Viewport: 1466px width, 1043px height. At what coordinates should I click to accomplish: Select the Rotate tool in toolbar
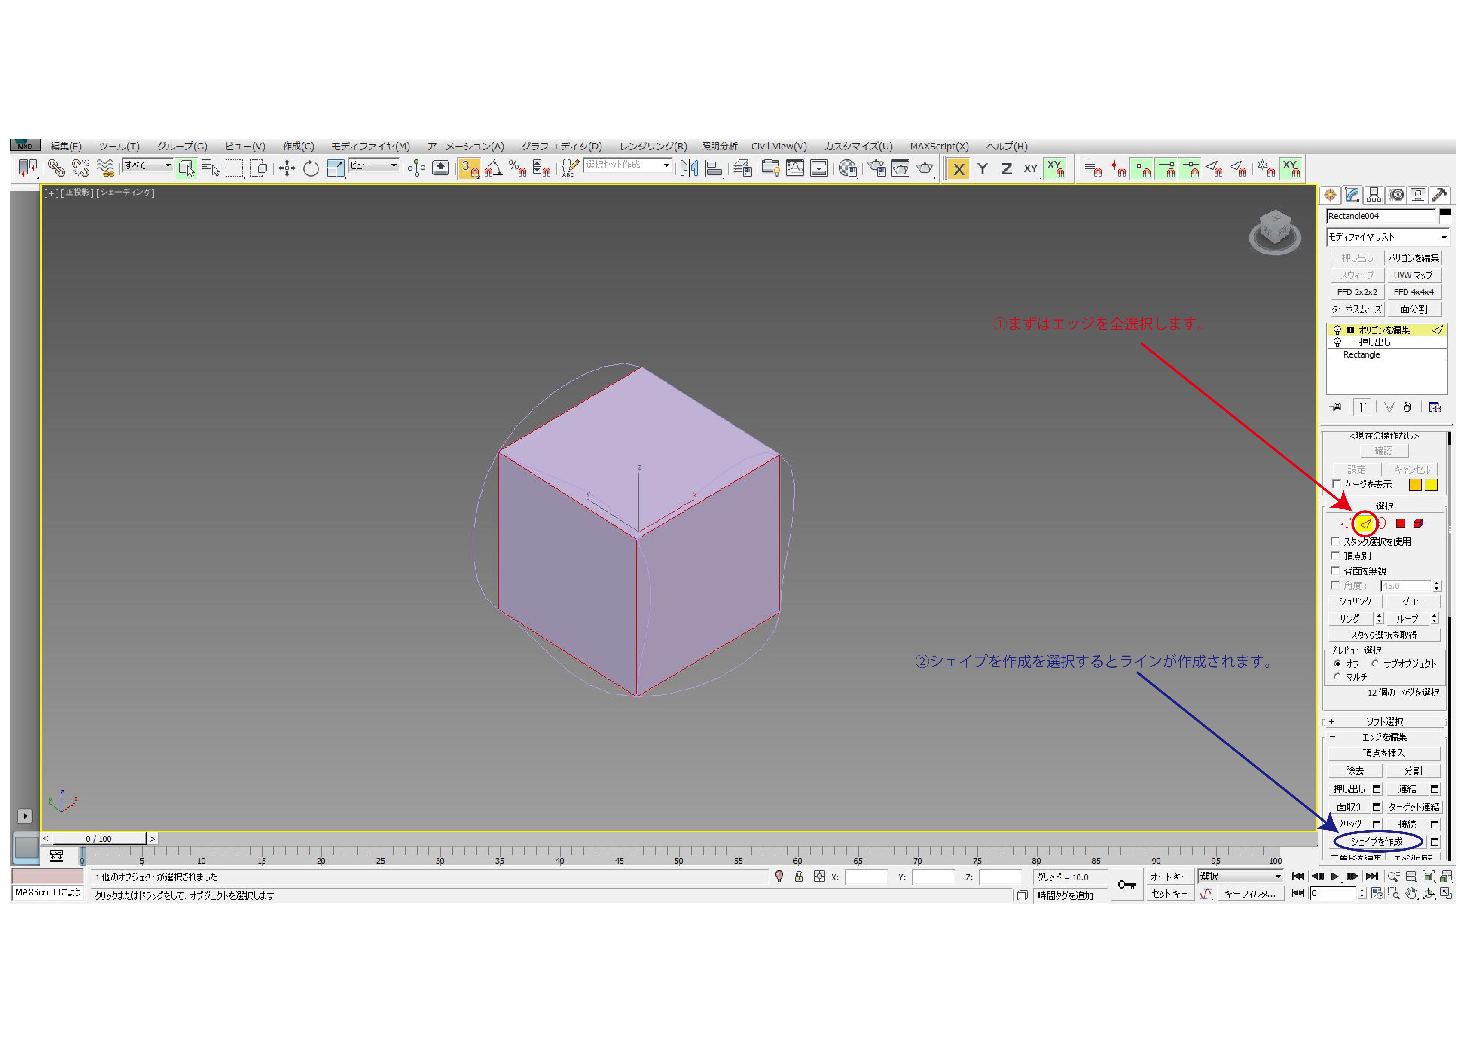click(x=311, y=168)
